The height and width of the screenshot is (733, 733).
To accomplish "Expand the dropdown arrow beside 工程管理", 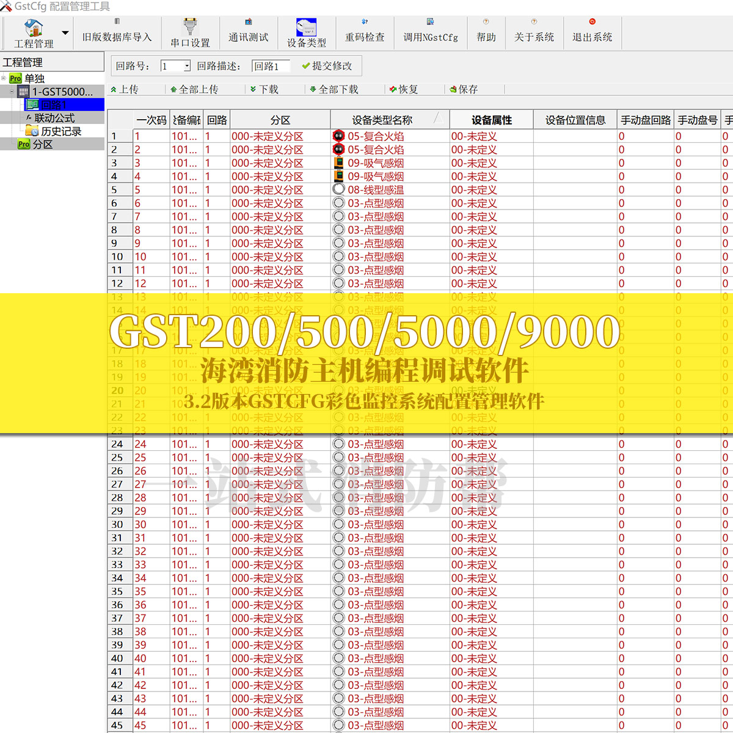I will [x=65, y=33].
